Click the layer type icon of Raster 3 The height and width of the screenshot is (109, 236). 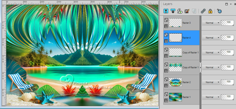(166, 20)
